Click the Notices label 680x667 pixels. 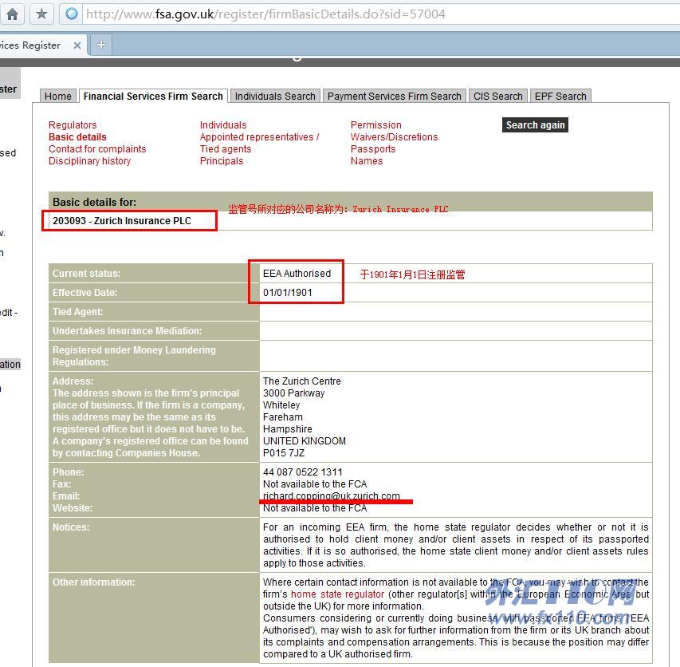(71, 527)
